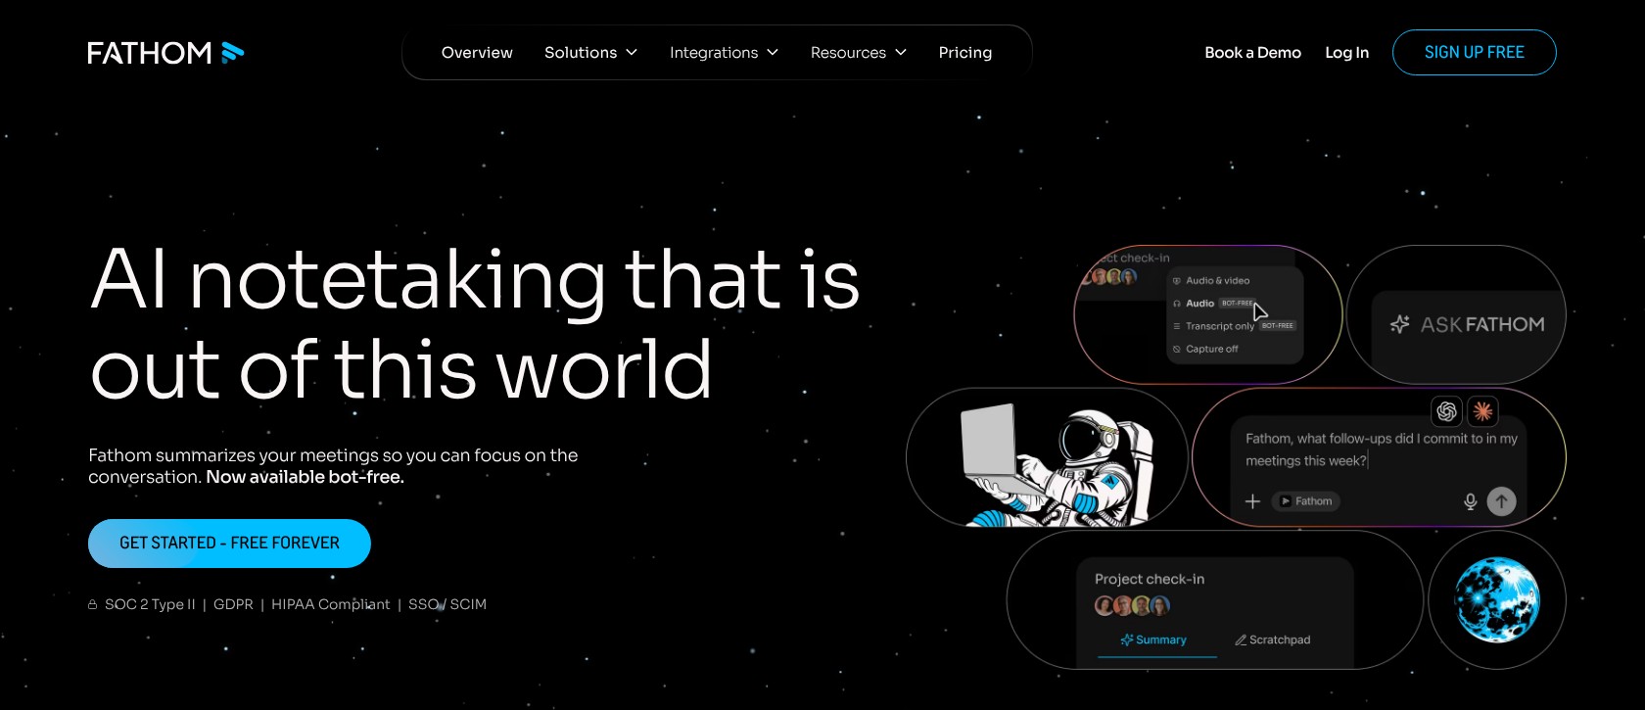The image size is (1645, 710).
Task: Click the pencil icon next to Scratchpad
Action: (1241, 640)
